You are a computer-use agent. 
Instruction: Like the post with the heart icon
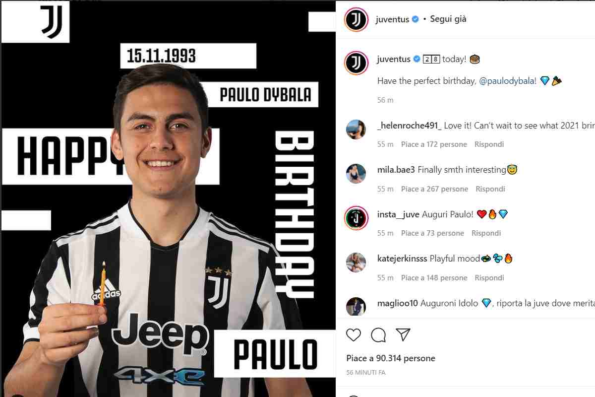tap(354, 335)
